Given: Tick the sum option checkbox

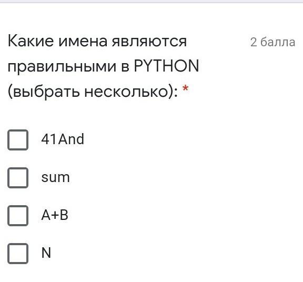Looking at the screenshot, I should tap(18, 178).
